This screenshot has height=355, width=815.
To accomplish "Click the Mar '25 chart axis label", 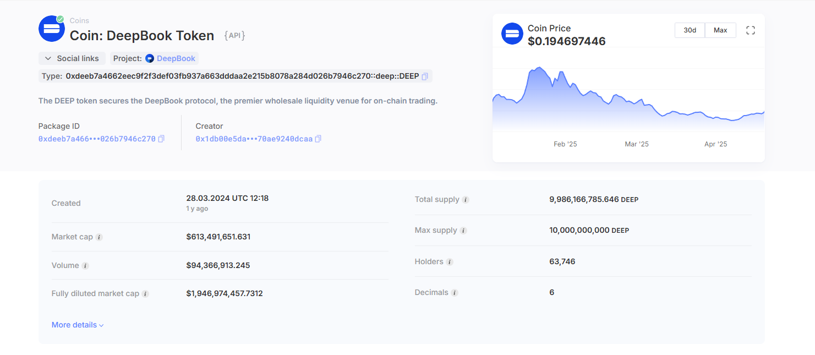I will point(637,144).
